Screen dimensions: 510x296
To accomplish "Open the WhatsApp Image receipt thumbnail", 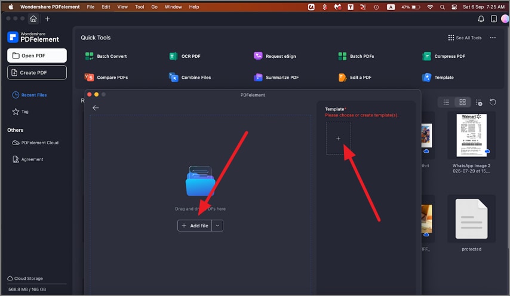I will pos(471,135).
